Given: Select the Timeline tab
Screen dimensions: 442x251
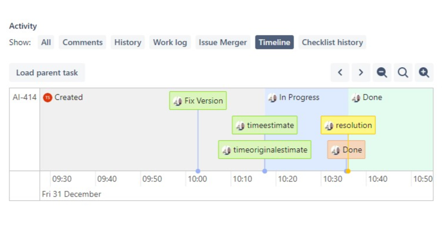Looking at the screenshot, I should click(275, 42).
